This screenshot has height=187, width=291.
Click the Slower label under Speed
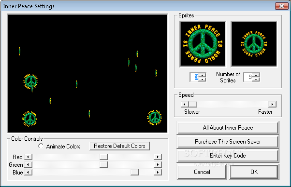point(192,112)
